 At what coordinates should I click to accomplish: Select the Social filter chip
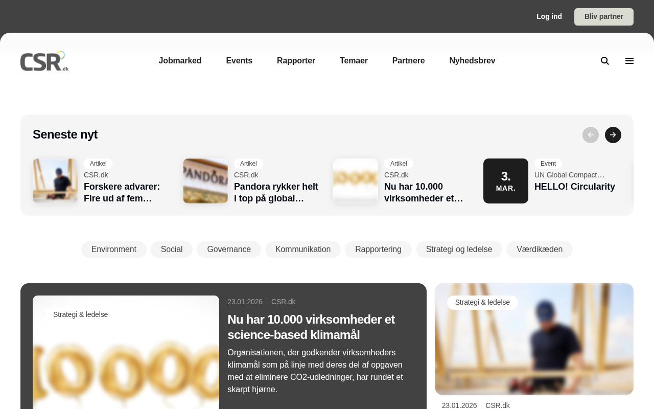[172, 249]
